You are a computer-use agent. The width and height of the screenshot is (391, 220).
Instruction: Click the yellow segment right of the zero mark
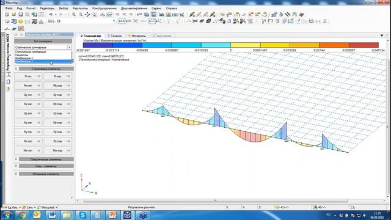click(x=246, y=45)
